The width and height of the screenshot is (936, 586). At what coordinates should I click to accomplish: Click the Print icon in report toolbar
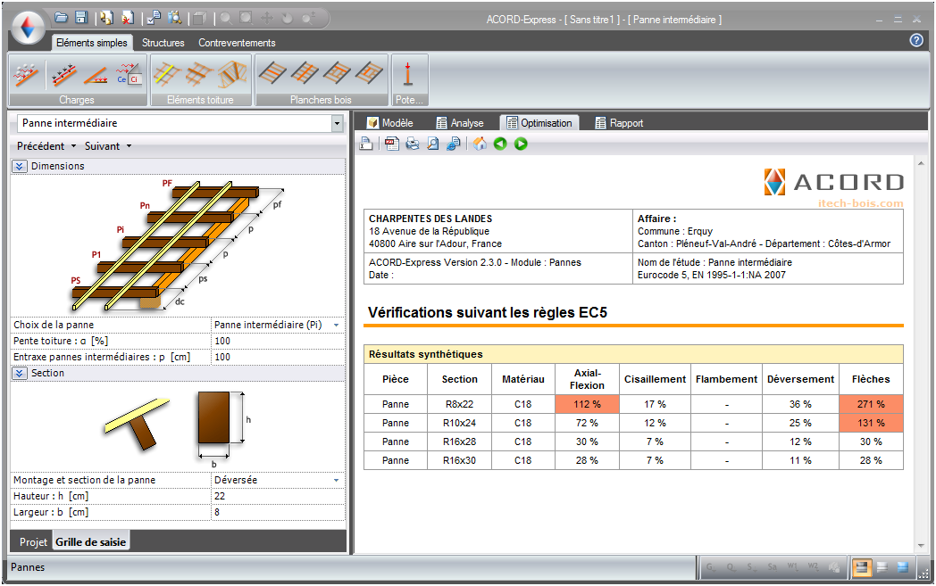(413, 144)
